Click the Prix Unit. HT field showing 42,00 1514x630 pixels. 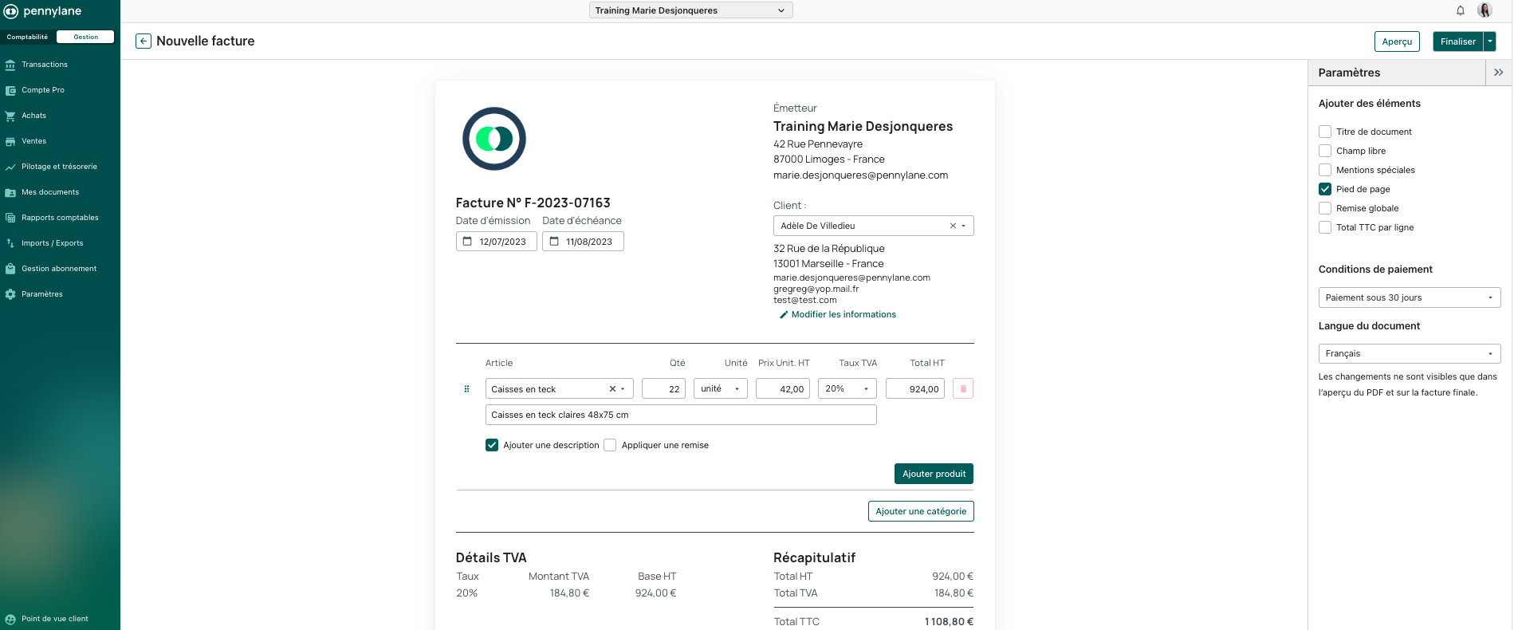click(x=783, y=388)
